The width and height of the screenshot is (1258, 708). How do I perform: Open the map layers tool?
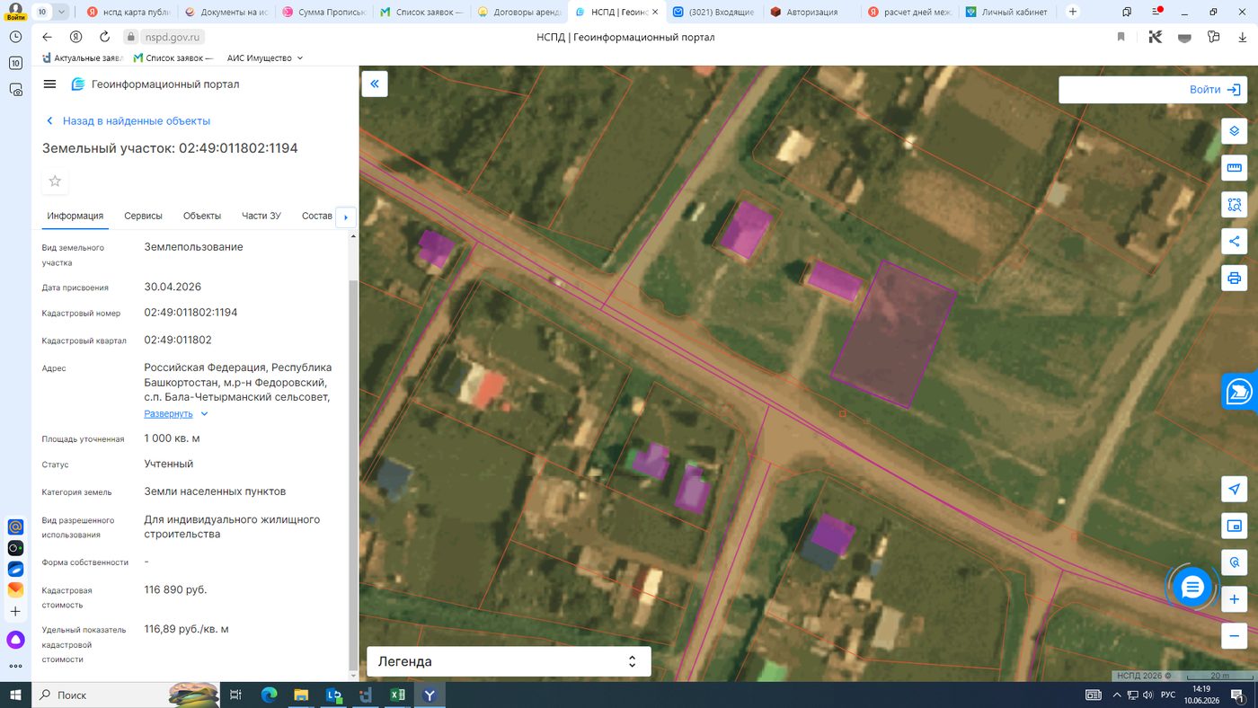click(x=1234, y=131)
